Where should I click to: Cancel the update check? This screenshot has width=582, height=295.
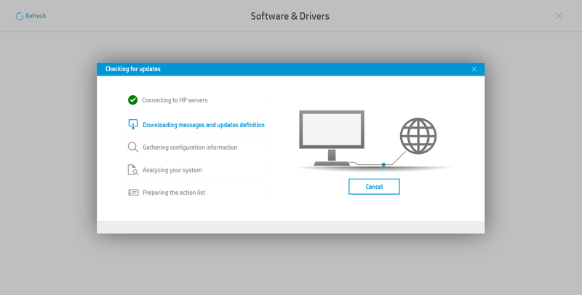pyautogui.click(x=374, y=187)
